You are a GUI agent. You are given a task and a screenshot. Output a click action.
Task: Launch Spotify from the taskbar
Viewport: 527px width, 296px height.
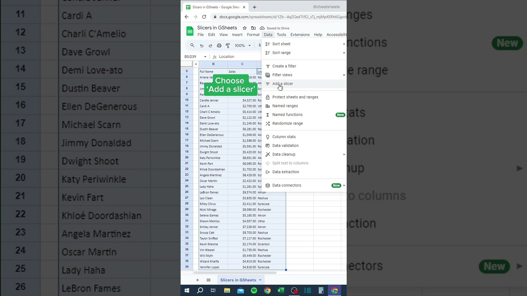tap(254, 291)
